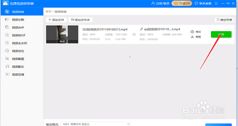Click the pencil rename icon by the output filename
This screenshot has width=238, height=126.
click(x=141, y=29)
